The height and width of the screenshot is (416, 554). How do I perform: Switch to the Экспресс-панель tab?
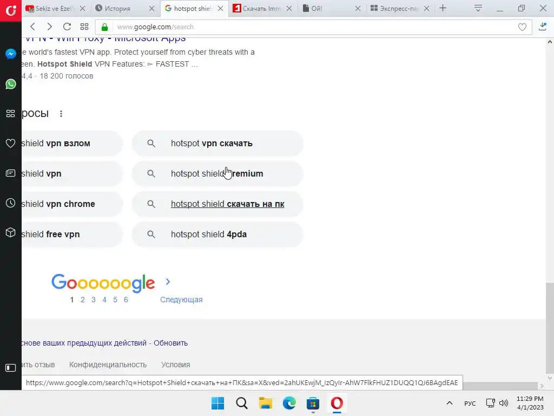[400, 9]
